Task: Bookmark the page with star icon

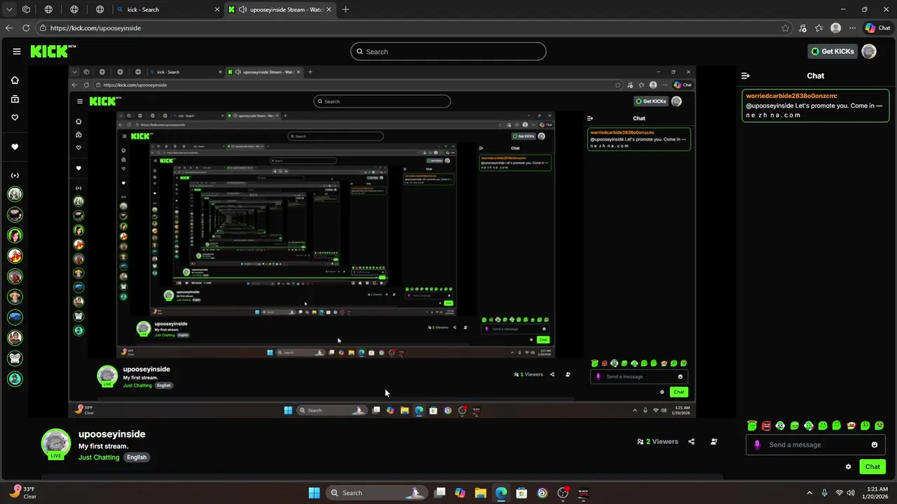Action: coord(785,28)
